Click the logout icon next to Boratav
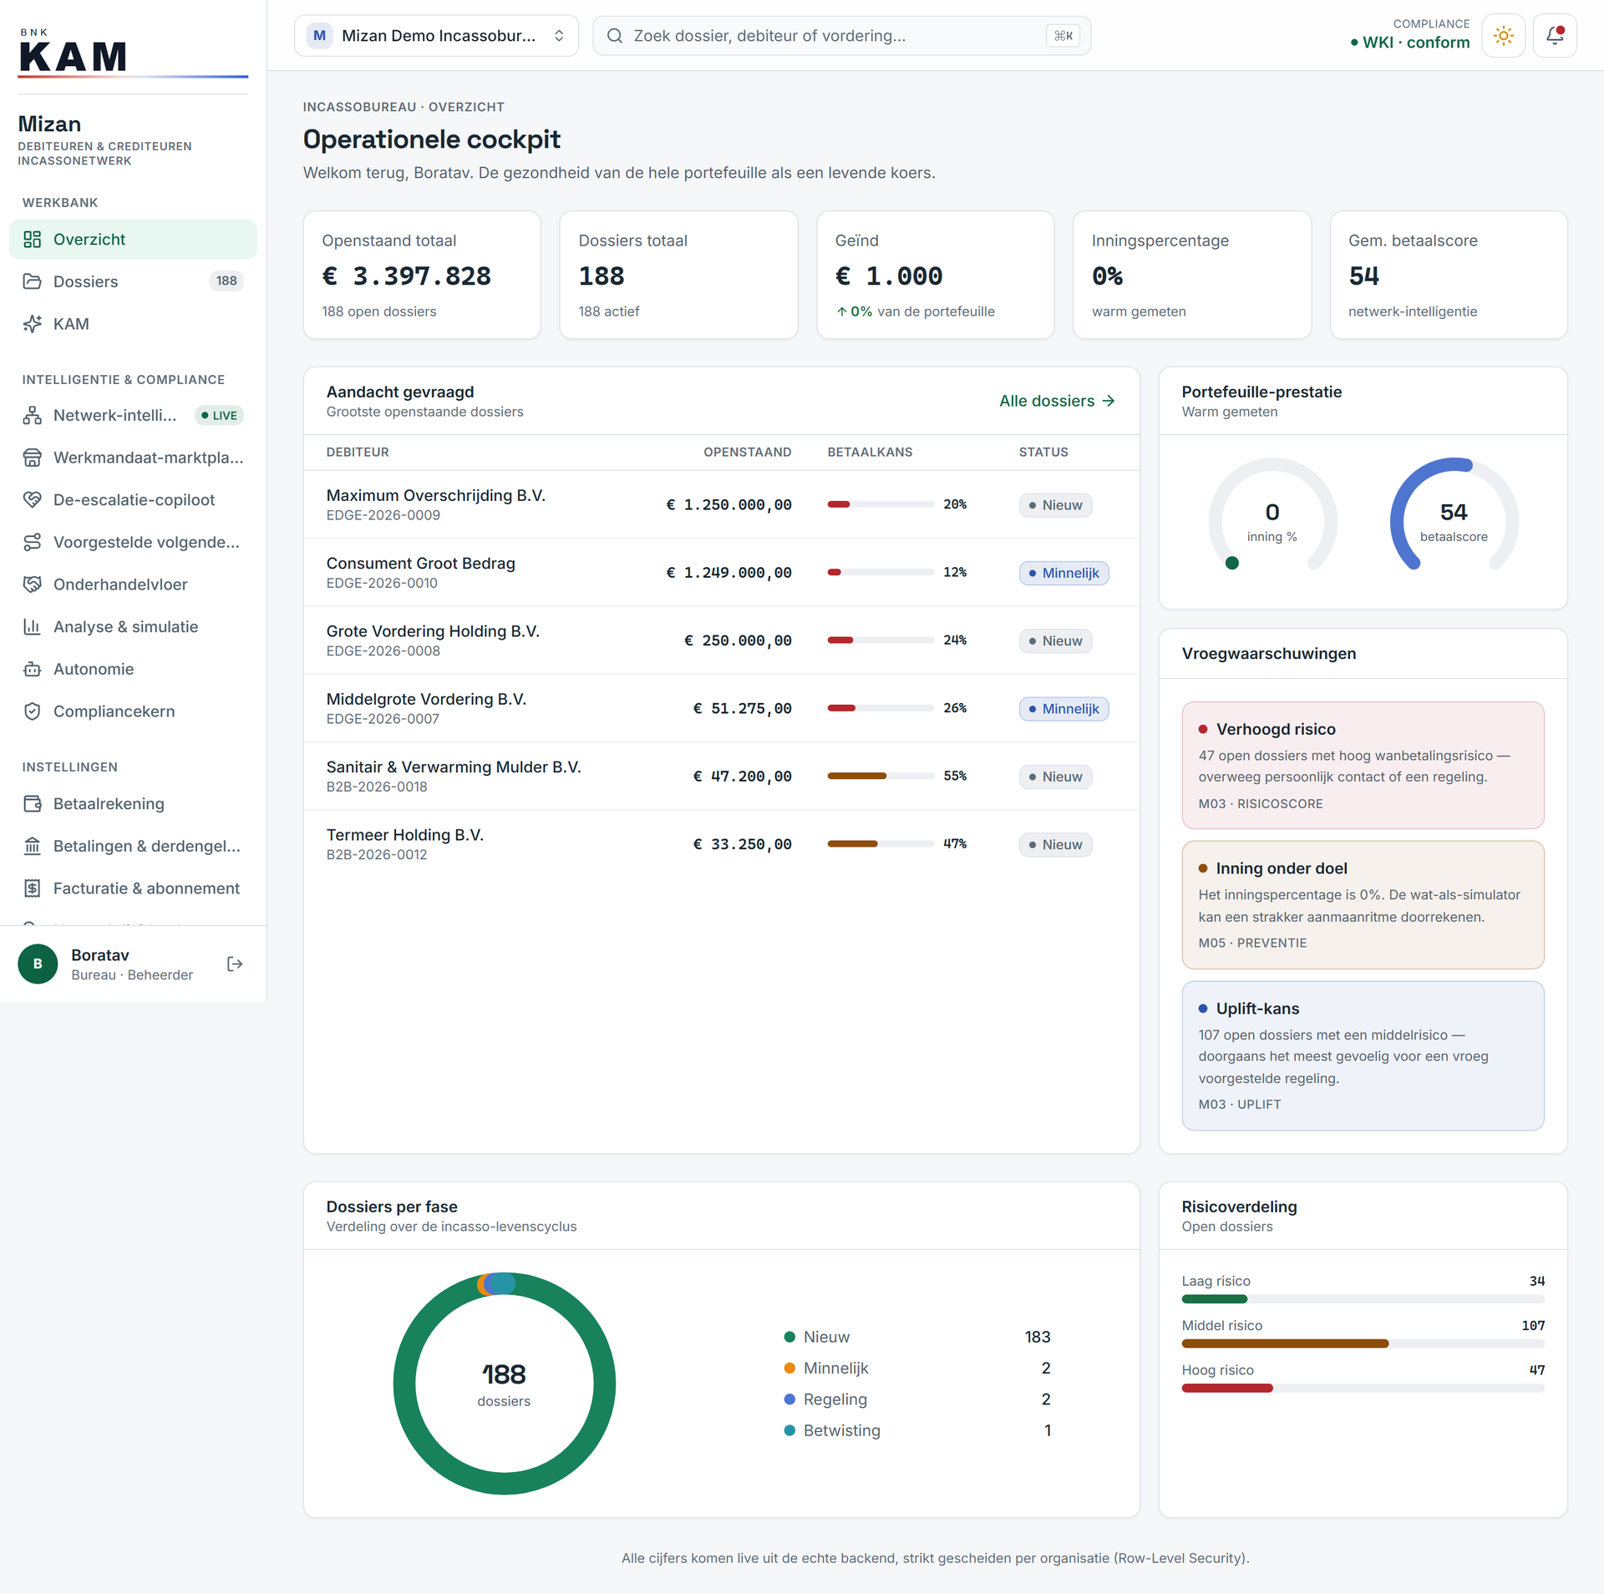The width and height of the screenshot is (1604, 1594). pos(235,964)
